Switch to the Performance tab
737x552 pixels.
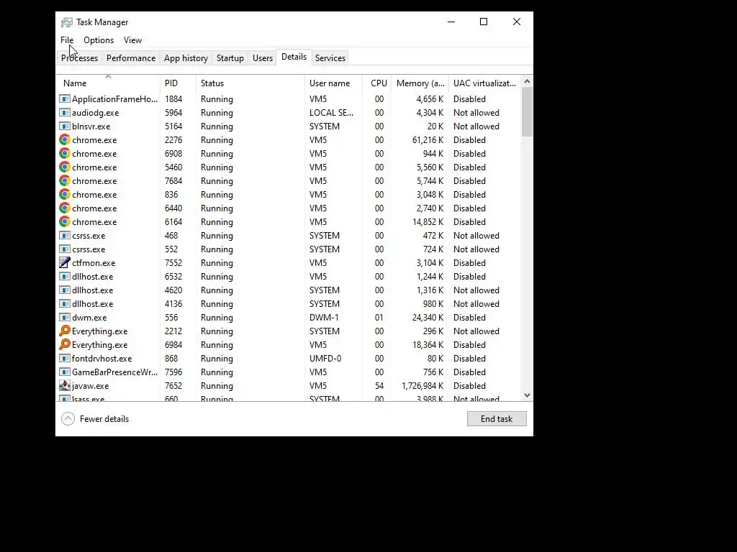[x=131, y=58]
